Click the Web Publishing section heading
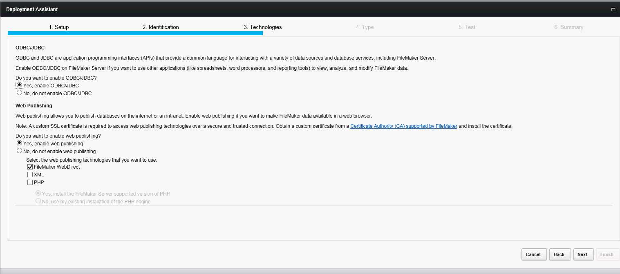 34,106
